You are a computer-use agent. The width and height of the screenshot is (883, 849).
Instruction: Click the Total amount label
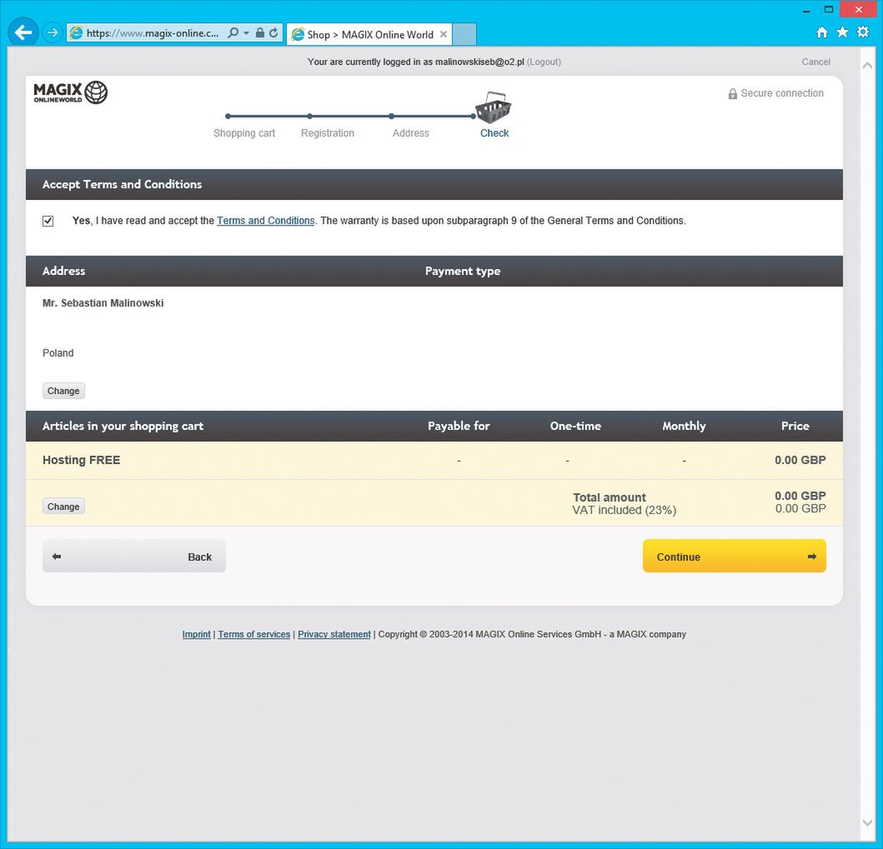coord(610,497)
